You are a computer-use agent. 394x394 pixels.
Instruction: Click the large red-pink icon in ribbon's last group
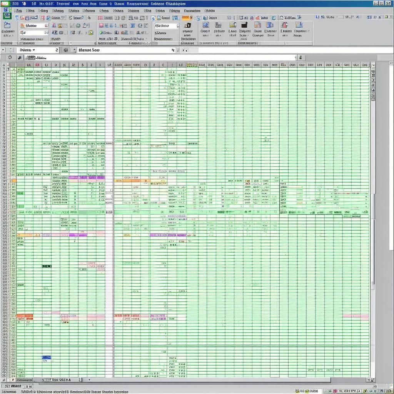pos(285,25)
